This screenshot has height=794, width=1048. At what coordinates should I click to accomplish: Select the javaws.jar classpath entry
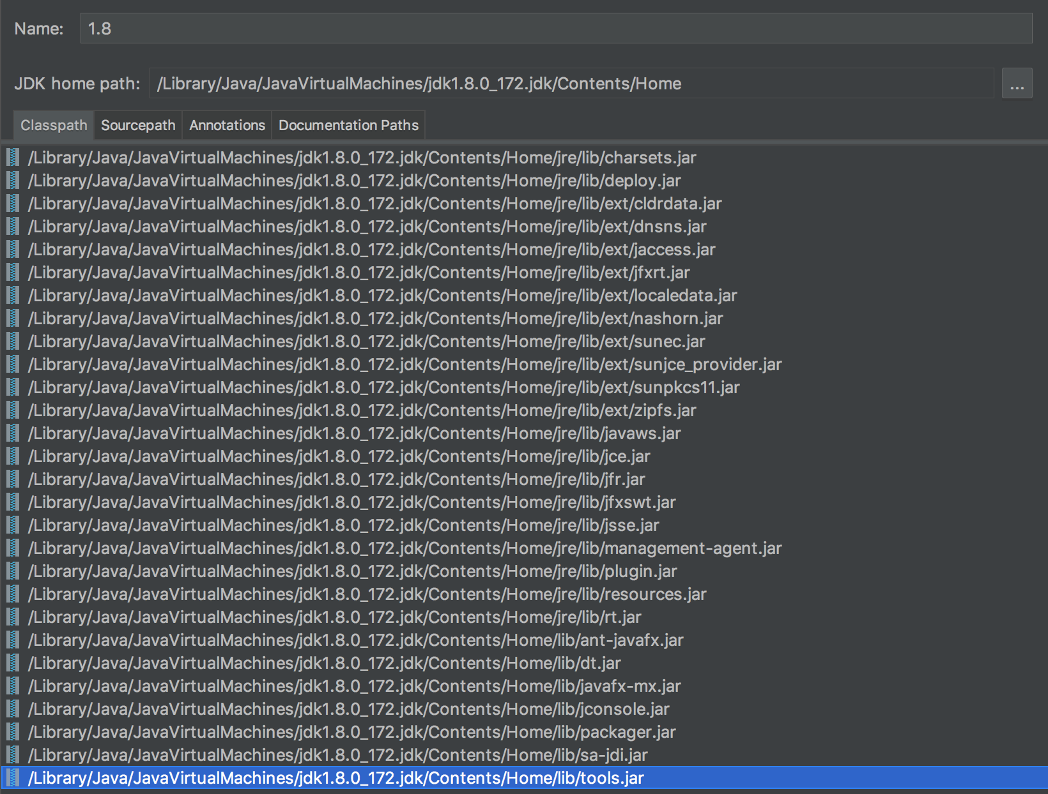[x=524, y=433]
